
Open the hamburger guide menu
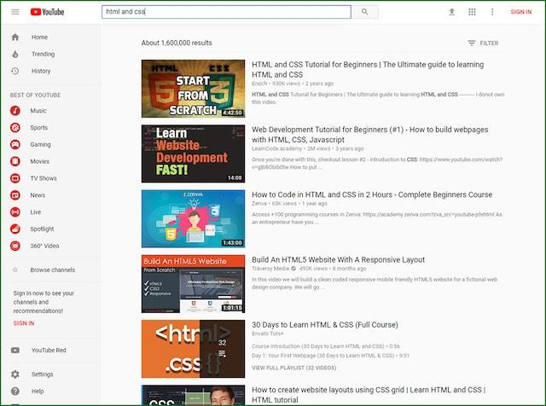click(x=15, y=12)
